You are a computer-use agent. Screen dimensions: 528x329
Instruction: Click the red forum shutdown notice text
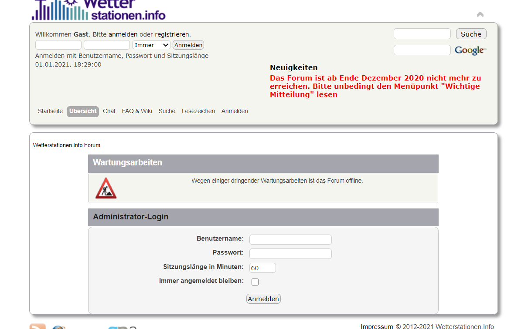pos(375,86)
